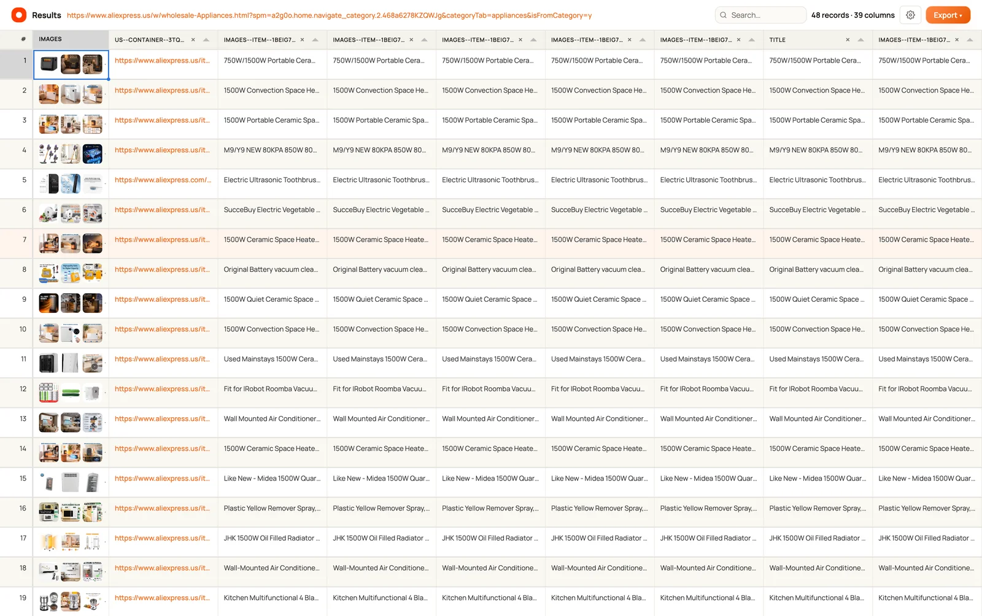982x616 pixels.
Task: Click the '48 records · 39 columns' label
Action: coord(853,15)
